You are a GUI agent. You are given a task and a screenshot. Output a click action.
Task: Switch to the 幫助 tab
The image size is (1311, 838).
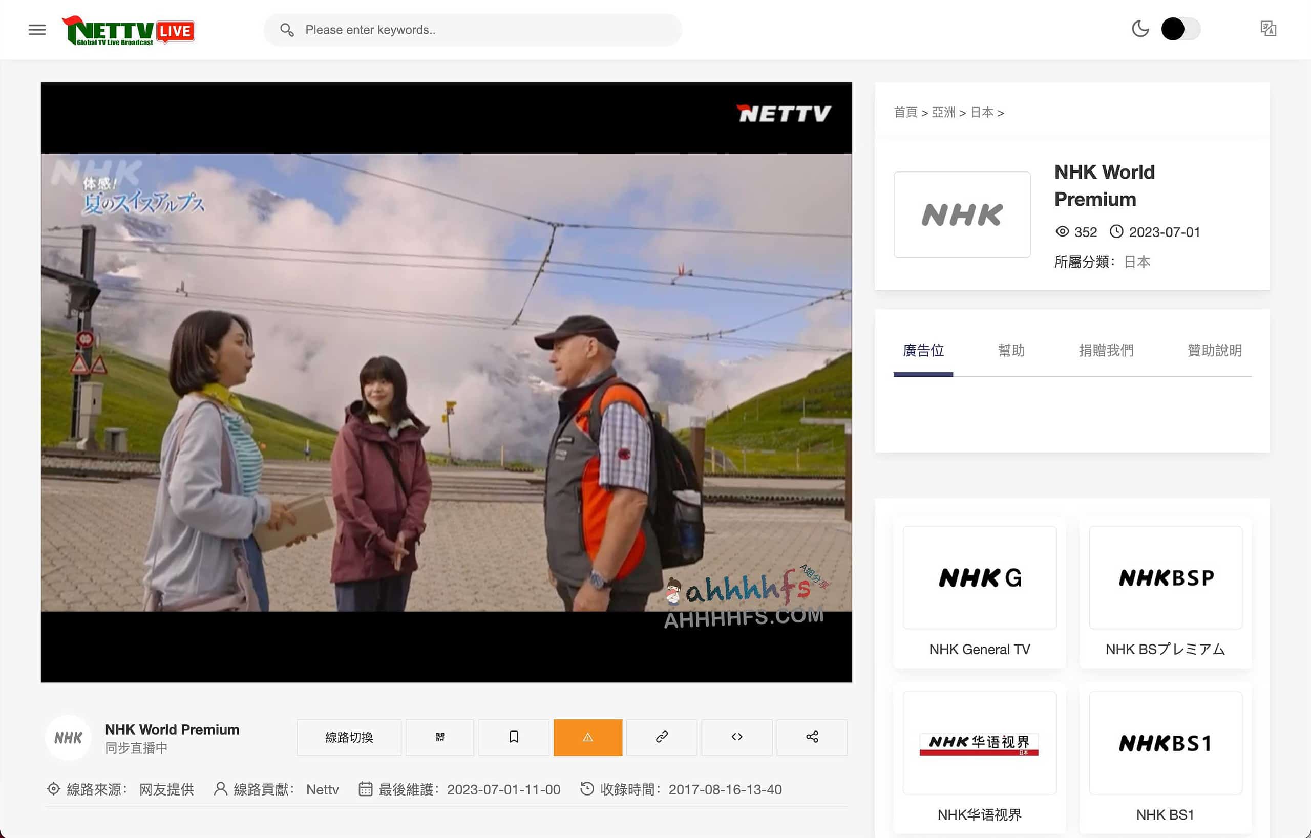[1011, 351]
